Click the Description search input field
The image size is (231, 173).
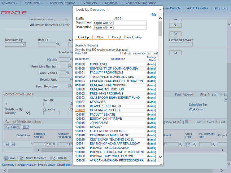[130, 27]
